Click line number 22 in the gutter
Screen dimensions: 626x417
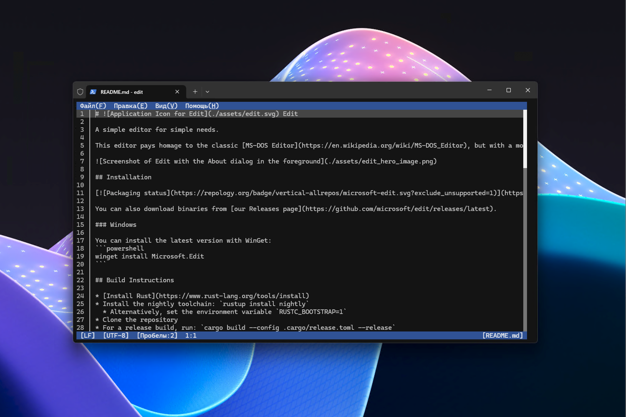pos(80,280)
